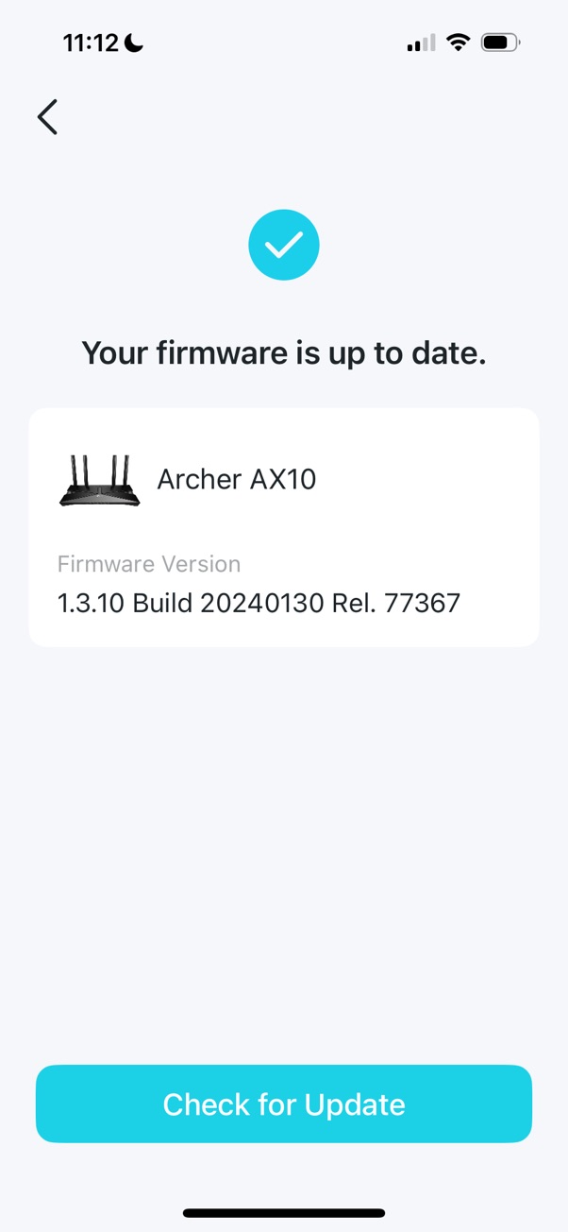
Task: Tap the Rel. 77367 release text
Action: coord(396,603)
